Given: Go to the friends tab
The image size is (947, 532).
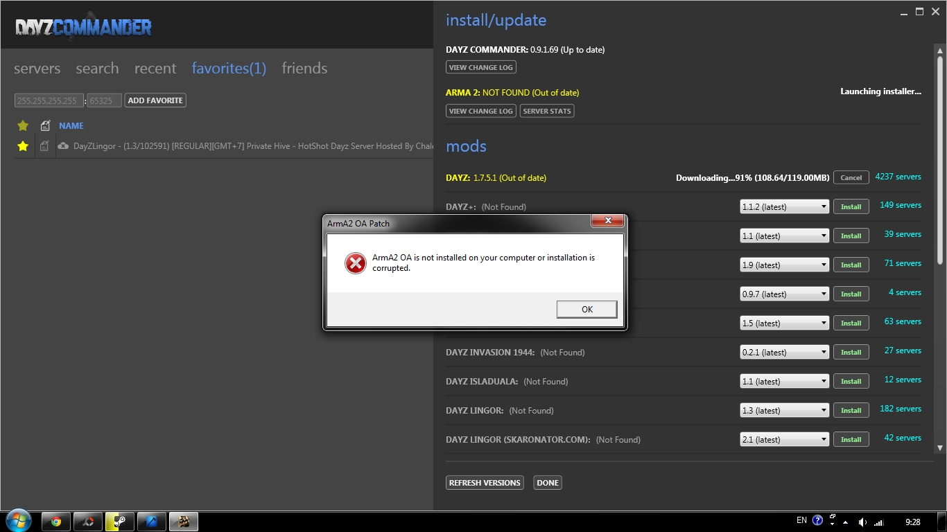Looking at the screenshot, I should 304,69.
